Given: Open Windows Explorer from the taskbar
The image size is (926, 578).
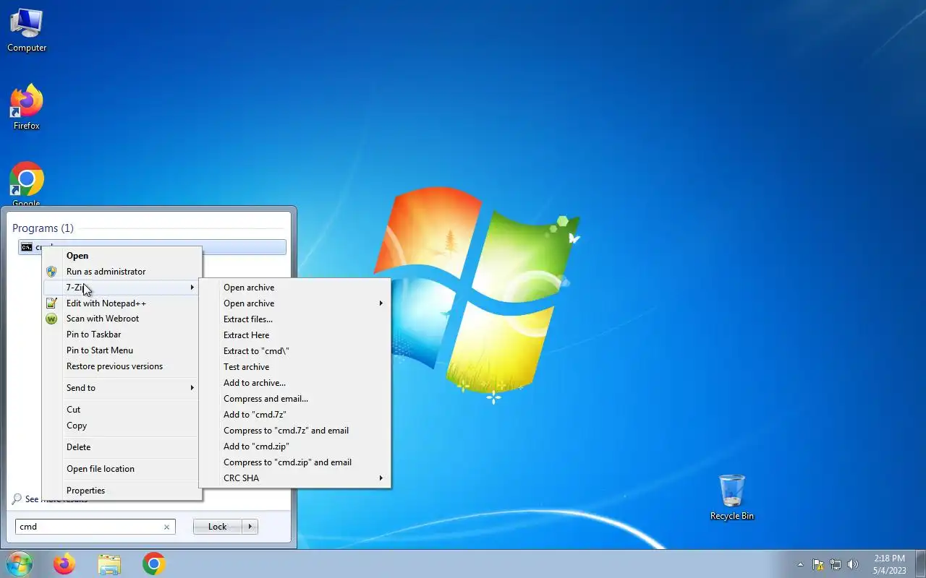Looking at the screenshot, I should (109, 564).
